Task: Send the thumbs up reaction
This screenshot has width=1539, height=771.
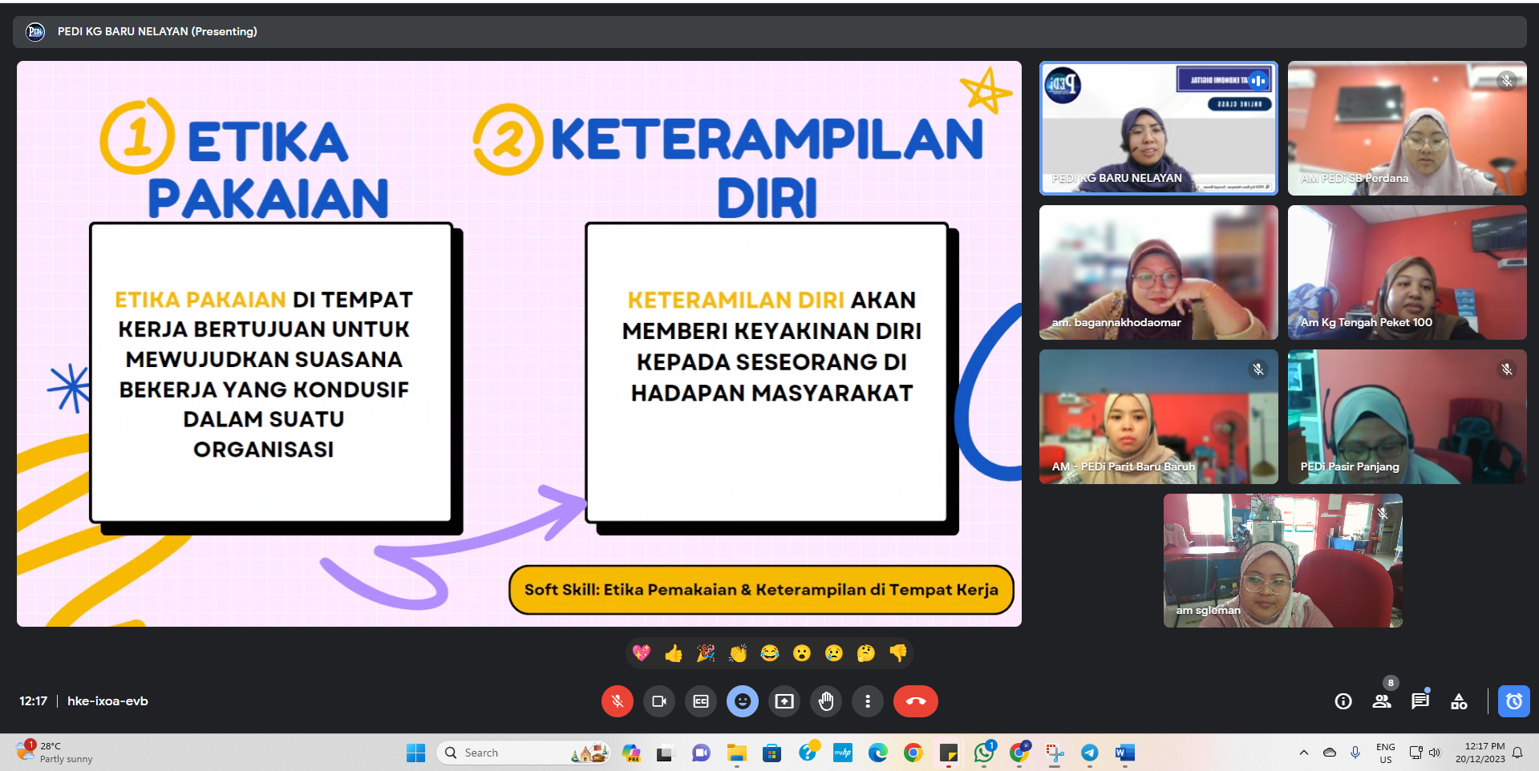Action: click(674, 653)
